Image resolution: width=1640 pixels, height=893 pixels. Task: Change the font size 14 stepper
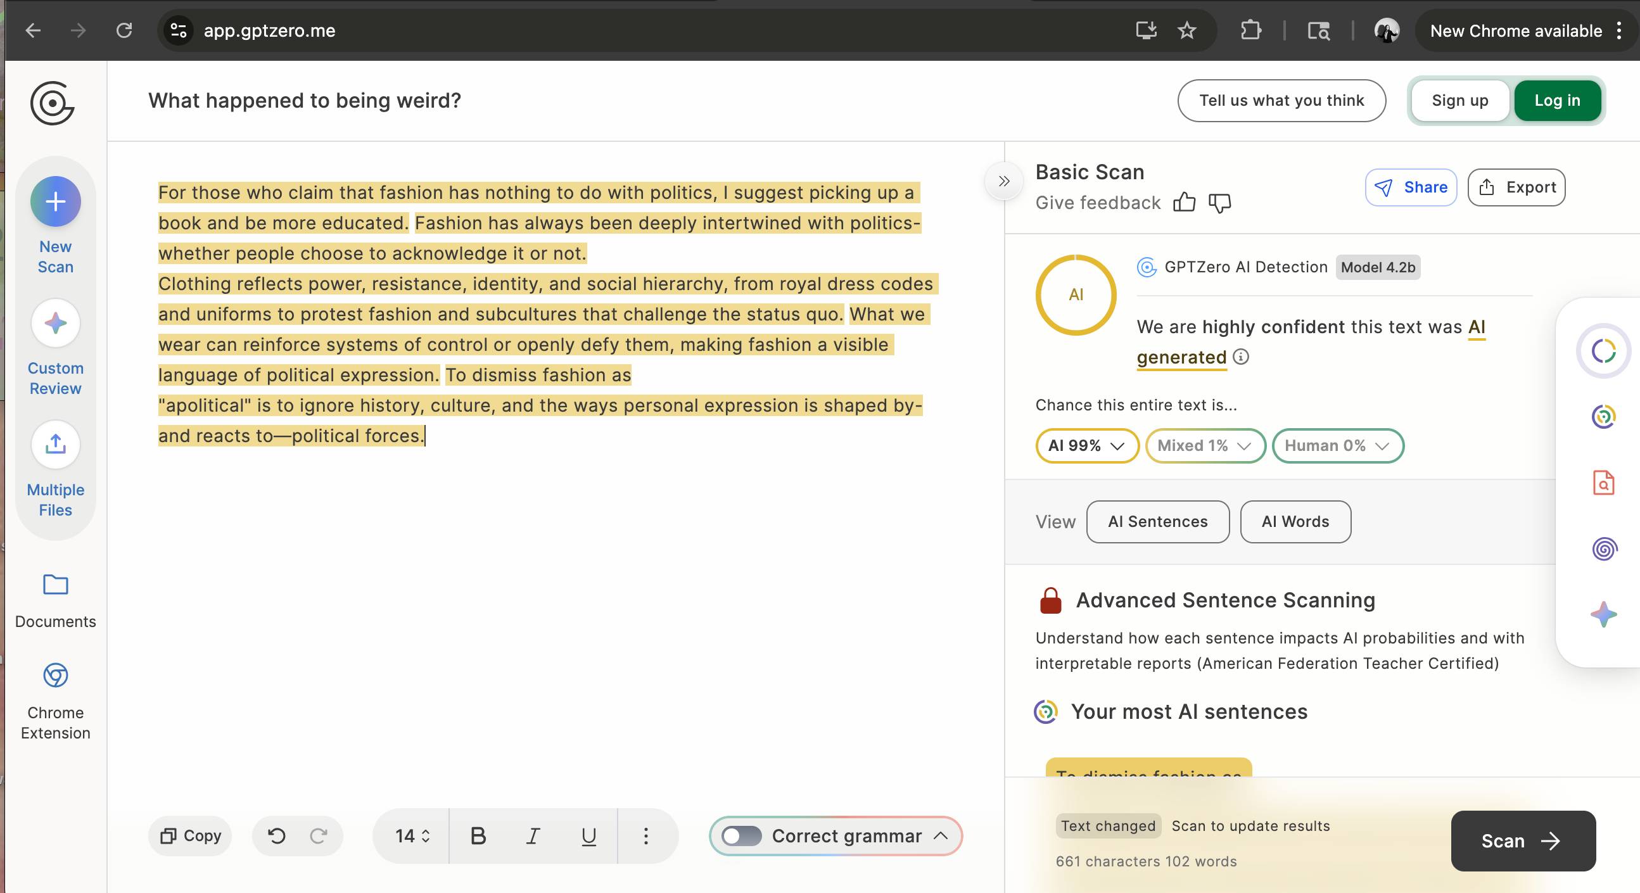point(412,836)
